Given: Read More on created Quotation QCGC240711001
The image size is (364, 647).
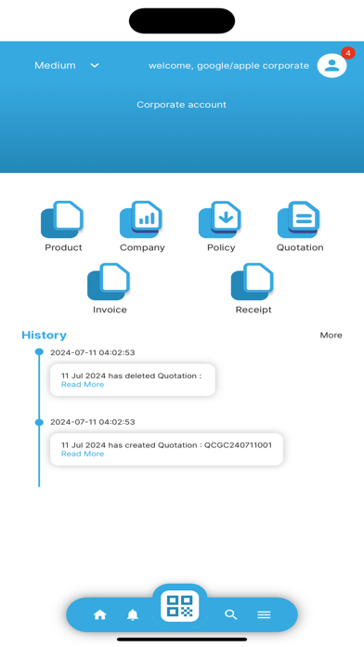Looking at the screenshot, I should 83,454.
